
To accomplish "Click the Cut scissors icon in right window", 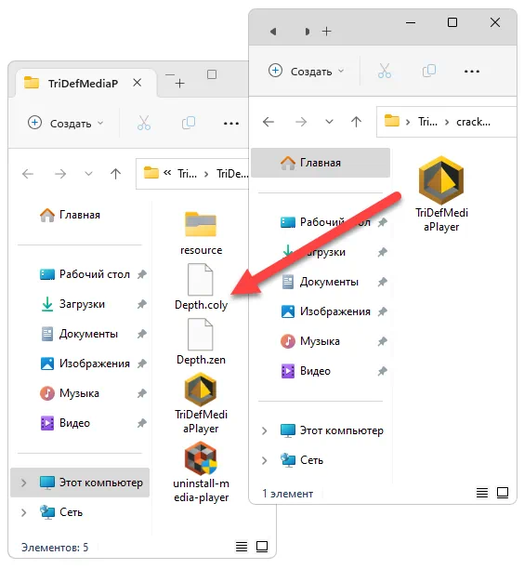I will 385,71.
